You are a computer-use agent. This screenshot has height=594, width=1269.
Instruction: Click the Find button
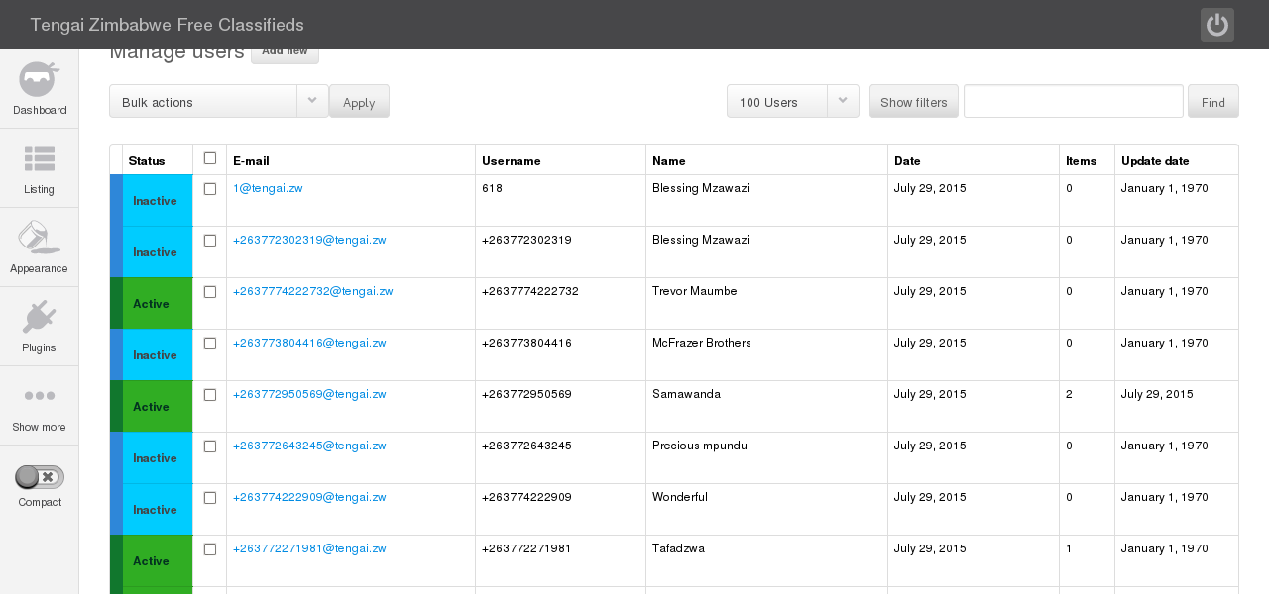coord(1213,101)
